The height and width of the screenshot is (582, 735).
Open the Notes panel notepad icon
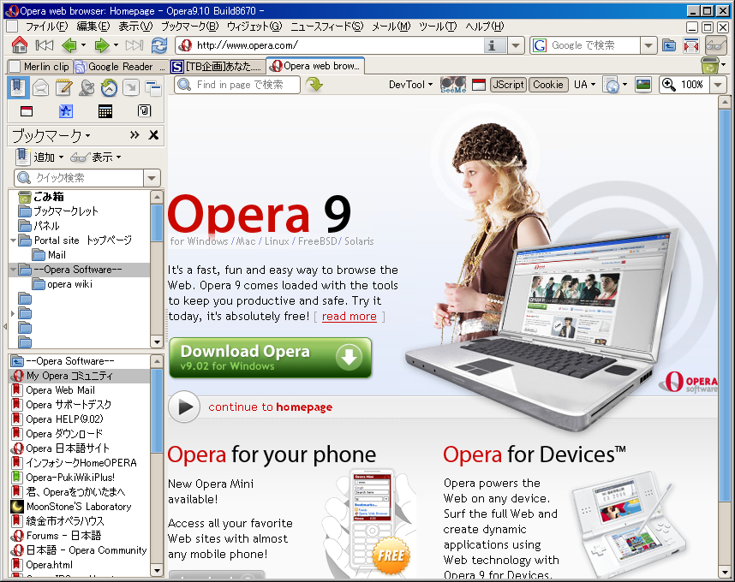click(63, 87)
